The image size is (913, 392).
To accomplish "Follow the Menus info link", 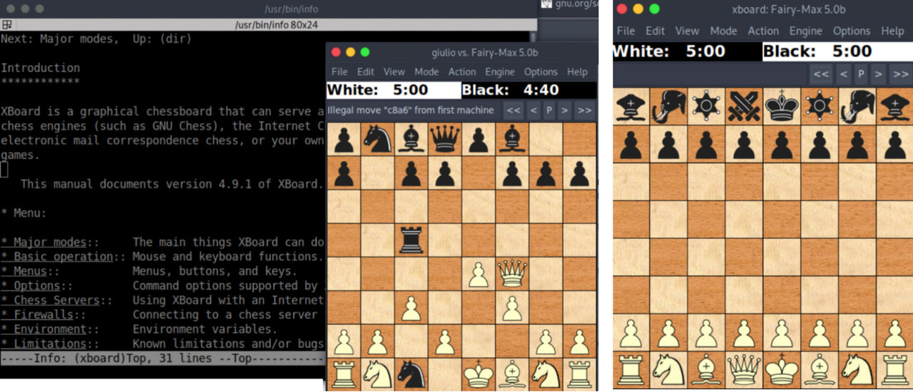I will 30,271.
